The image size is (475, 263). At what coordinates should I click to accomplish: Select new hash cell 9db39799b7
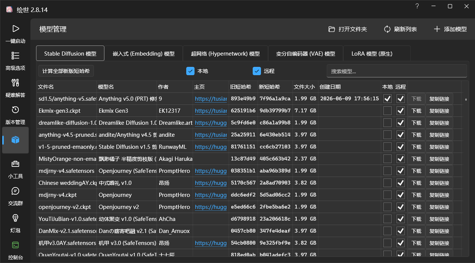click(275, 111)
